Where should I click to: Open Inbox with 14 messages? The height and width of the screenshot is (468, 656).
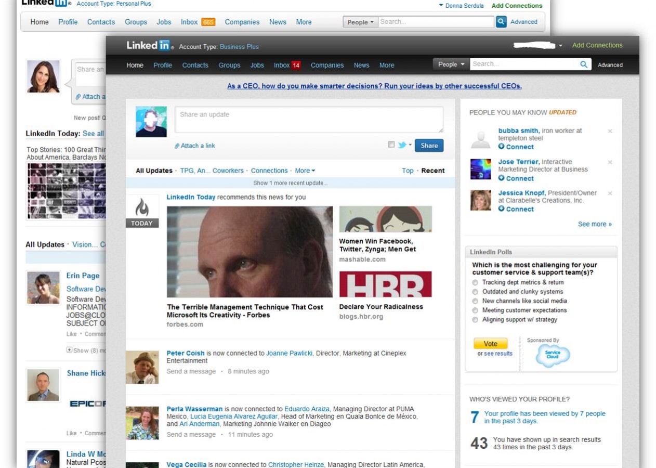[x=287, y=65]
